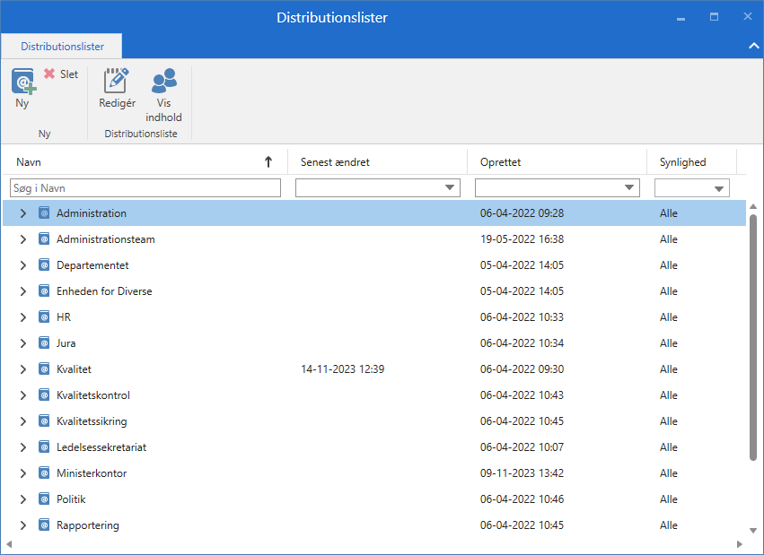Show members with Vis indhold
Image resolution: width=764 pixels, height=555 pixels.
click(x=163, y=95)
